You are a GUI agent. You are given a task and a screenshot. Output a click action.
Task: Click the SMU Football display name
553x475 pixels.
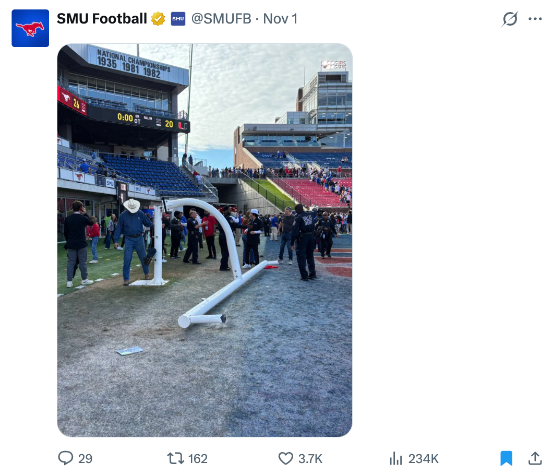(102, 19)
